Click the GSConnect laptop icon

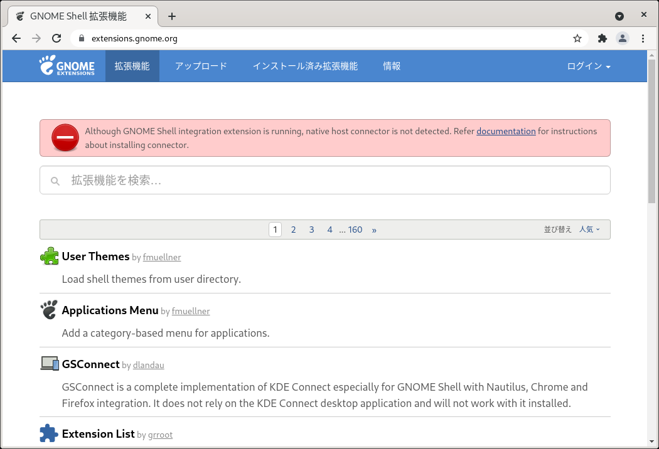[x=49, y=363]
